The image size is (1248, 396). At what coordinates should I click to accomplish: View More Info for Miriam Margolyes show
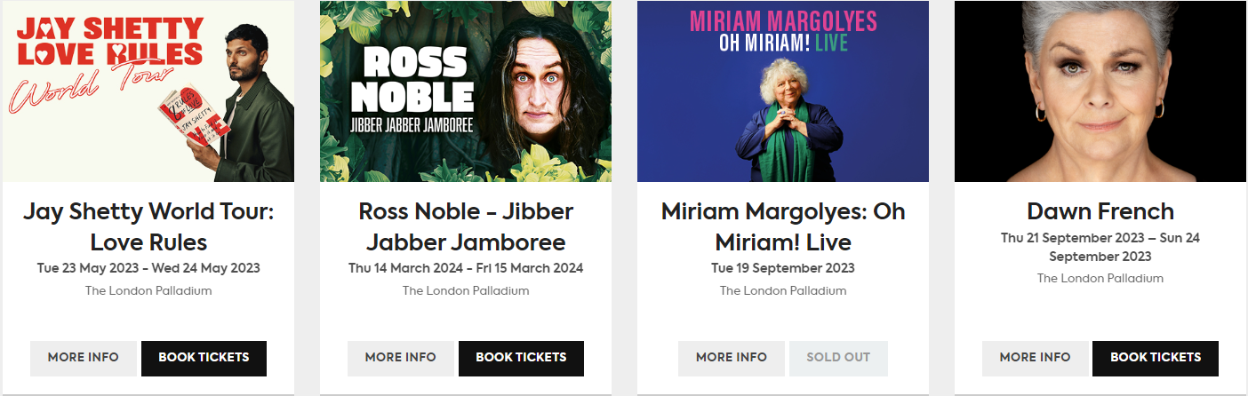click(x=732, y=358)
